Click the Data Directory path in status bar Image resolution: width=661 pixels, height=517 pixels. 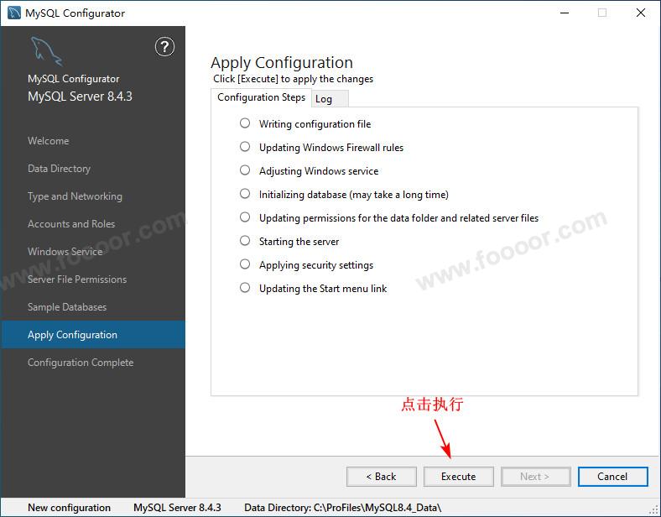click(x=342, y=508)
